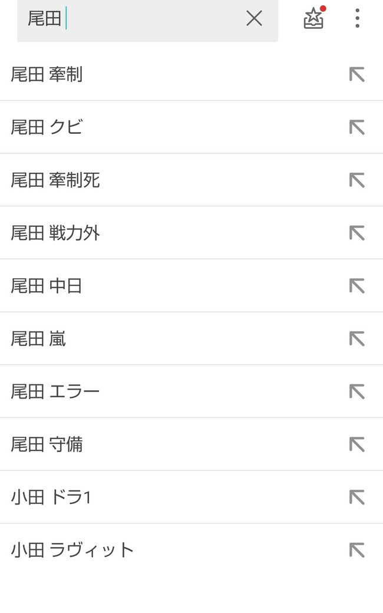Tap the search field containing 尾田
Image resolution: width=383 pixels, height=613 pixels.
pos(147,19)
